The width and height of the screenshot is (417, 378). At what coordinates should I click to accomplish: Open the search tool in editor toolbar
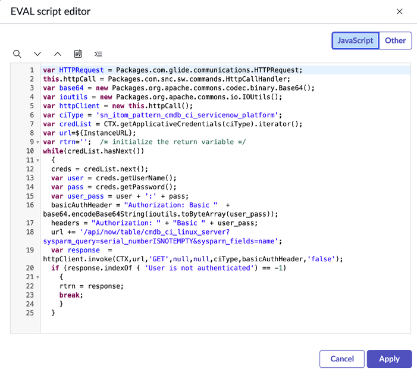tap(17, 54)
